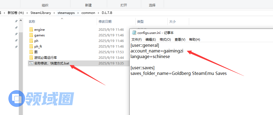Click the account_name line in the Notepad text
Screen dimensions: 273x115
157,51
